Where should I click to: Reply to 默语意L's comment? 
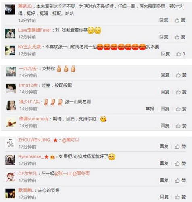(x=164, y=197)
